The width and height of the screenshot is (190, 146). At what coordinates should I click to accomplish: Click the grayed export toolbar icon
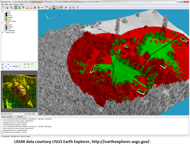point(73,8)
